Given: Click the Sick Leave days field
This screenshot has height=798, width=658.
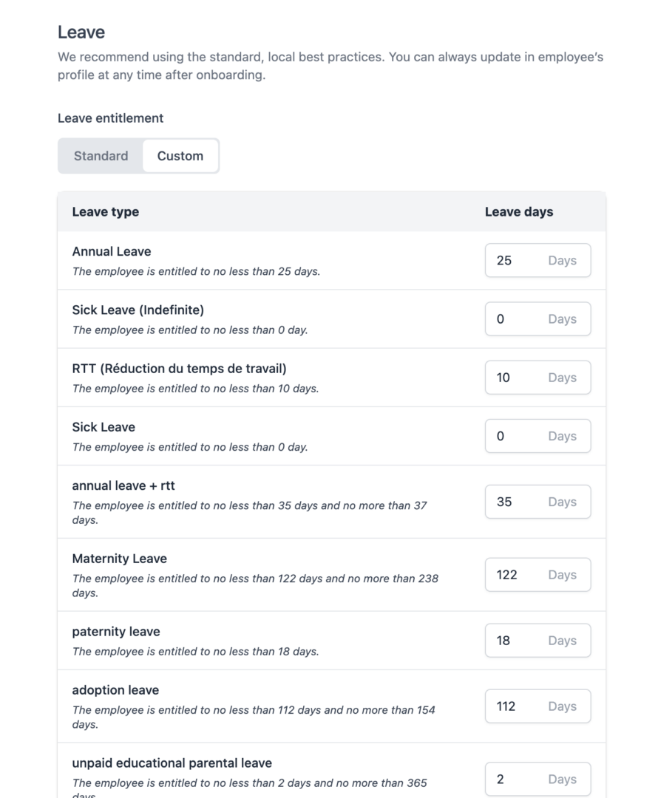Looking at the screenshot, I should tap(537, 436).
